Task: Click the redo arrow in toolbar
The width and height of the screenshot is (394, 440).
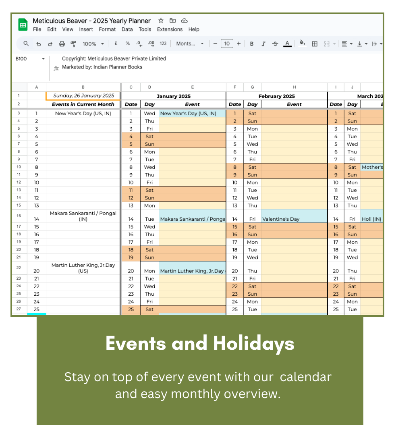Action: 50,44
